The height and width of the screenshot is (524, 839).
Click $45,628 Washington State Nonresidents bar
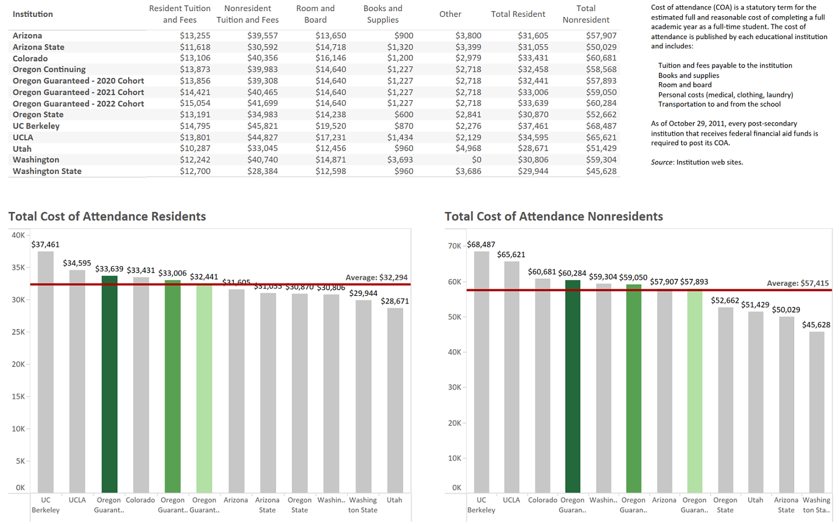[x=817, y=412]
